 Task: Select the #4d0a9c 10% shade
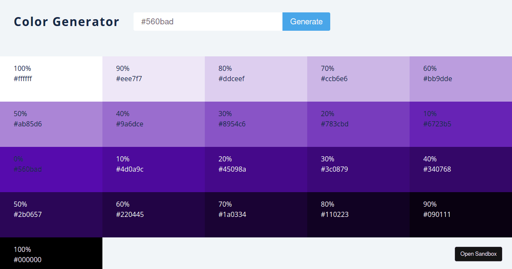pyautogui.click(x=154, y=169)
